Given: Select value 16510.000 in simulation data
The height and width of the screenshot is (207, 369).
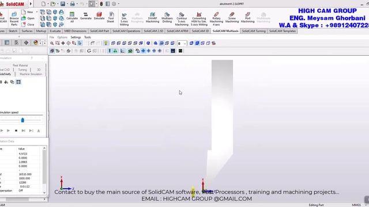Looking at the screenshot, I should pos(25,174).
